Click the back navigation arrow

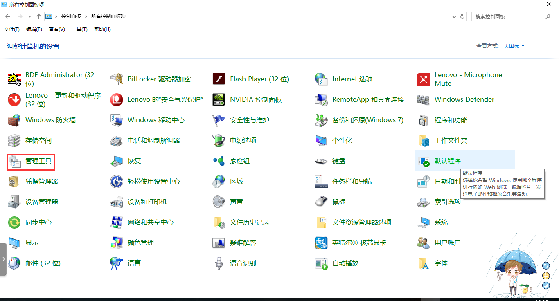[x=8, y=16]
